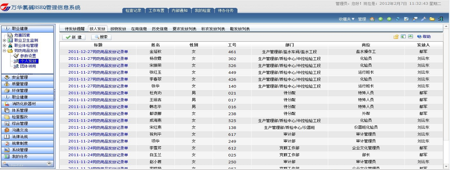Open 环保管理 sidebar section
Image resolution: width=450 pixels, height=170 pixels.
point(27,91)
